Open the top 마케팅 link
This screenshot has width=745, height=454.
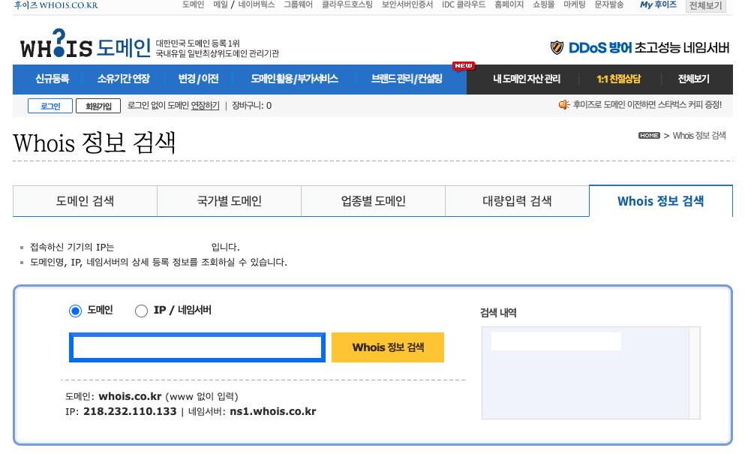pyautogui.click(x=575, y=5)
